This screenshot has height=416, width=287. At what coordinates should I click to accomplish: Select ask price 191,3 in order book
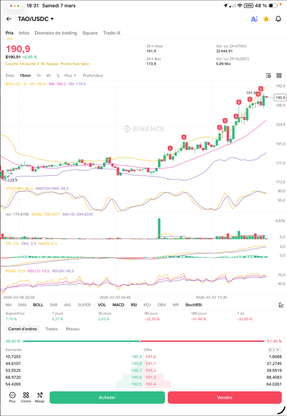pos(151,377)
